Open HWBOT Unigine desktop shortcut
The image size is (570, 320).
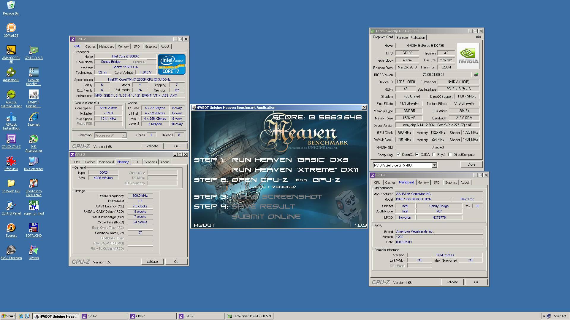point(34,99)
